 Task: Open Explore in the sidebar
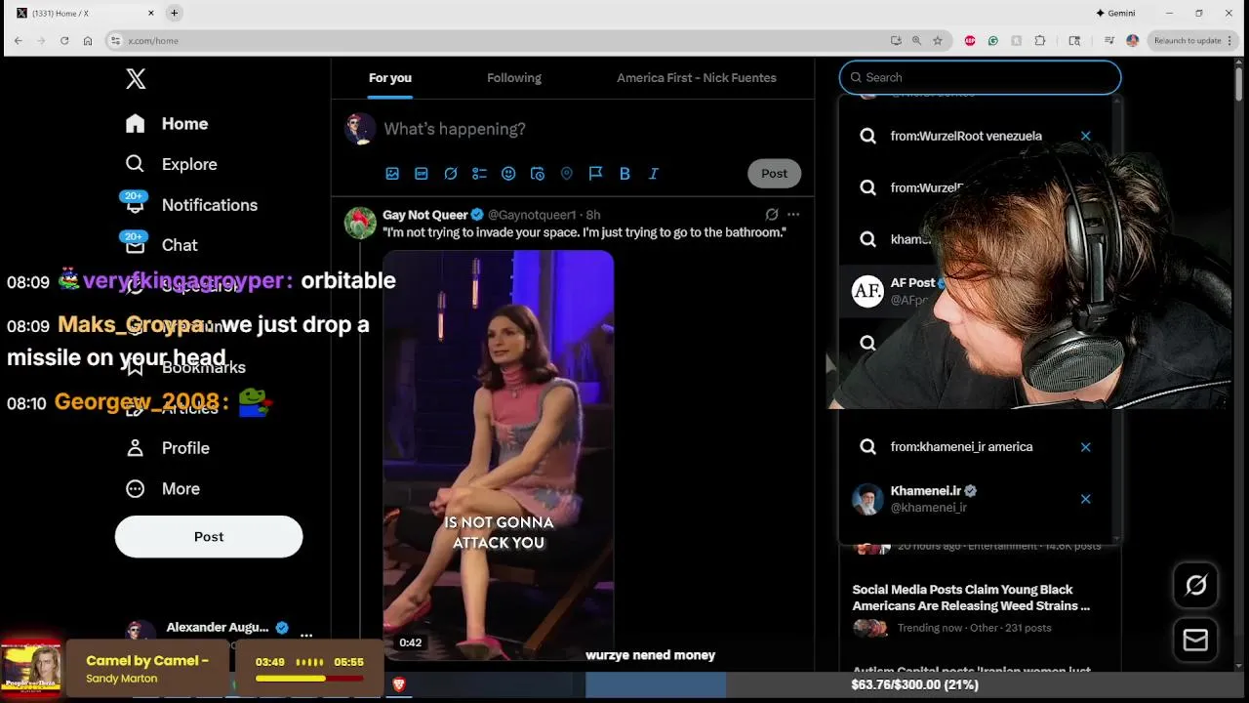(171, 164)
